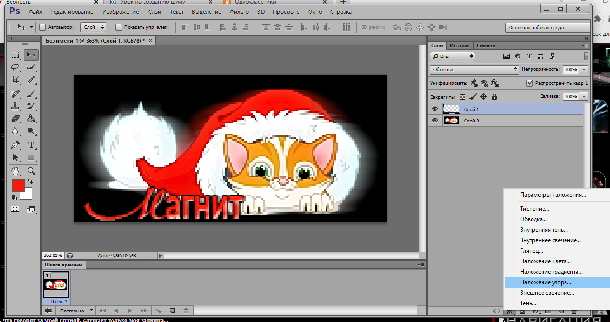Play the timeline animation
Viewport: 610px width, 322px height.
[130, 311]
